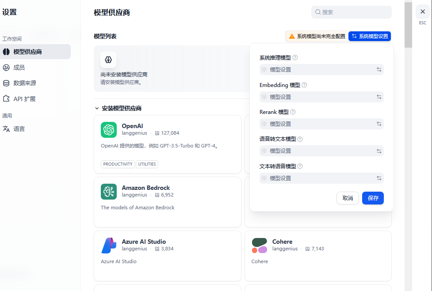Click the members icon beside 成员

click(6, 68)
